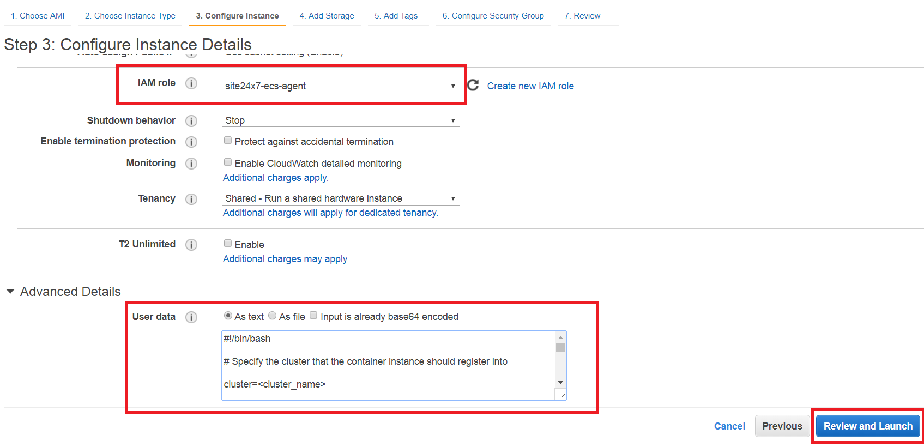Click the info icon next to Shutdown behavior

191,121
